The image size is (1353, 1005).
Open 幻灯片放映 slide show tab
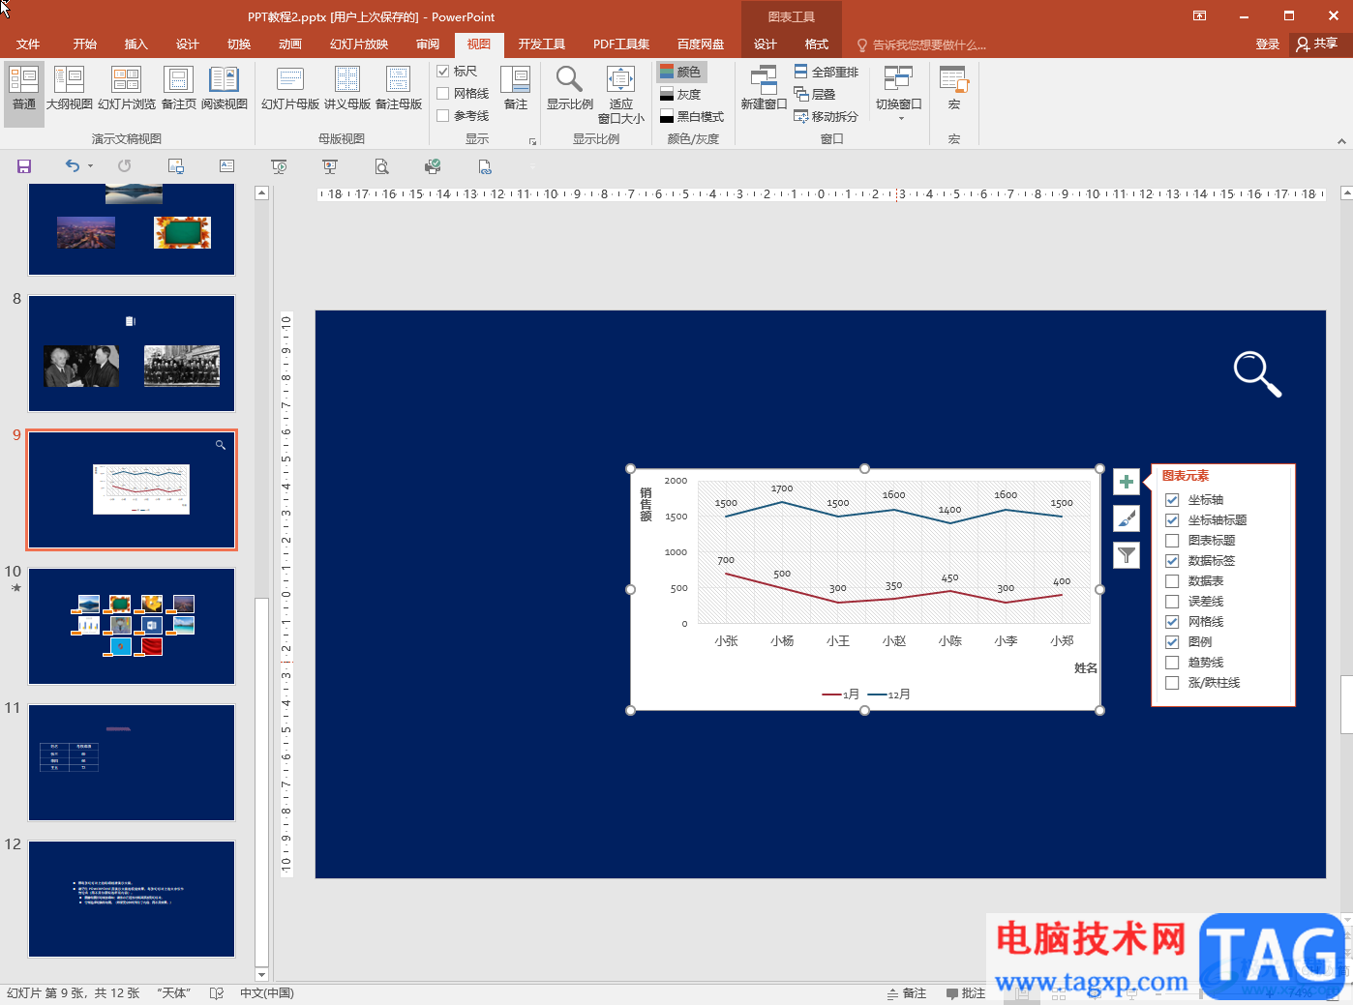pos(359,44)
